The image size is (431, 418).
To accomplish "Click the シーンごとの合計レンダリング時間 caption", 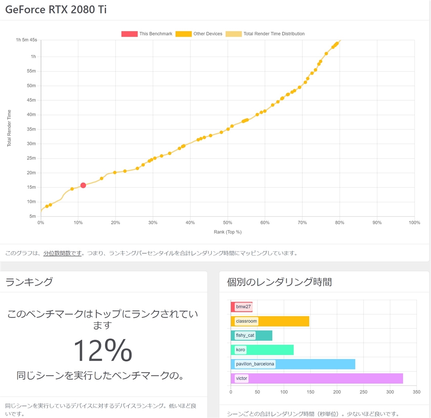I will tap(313, 414).
